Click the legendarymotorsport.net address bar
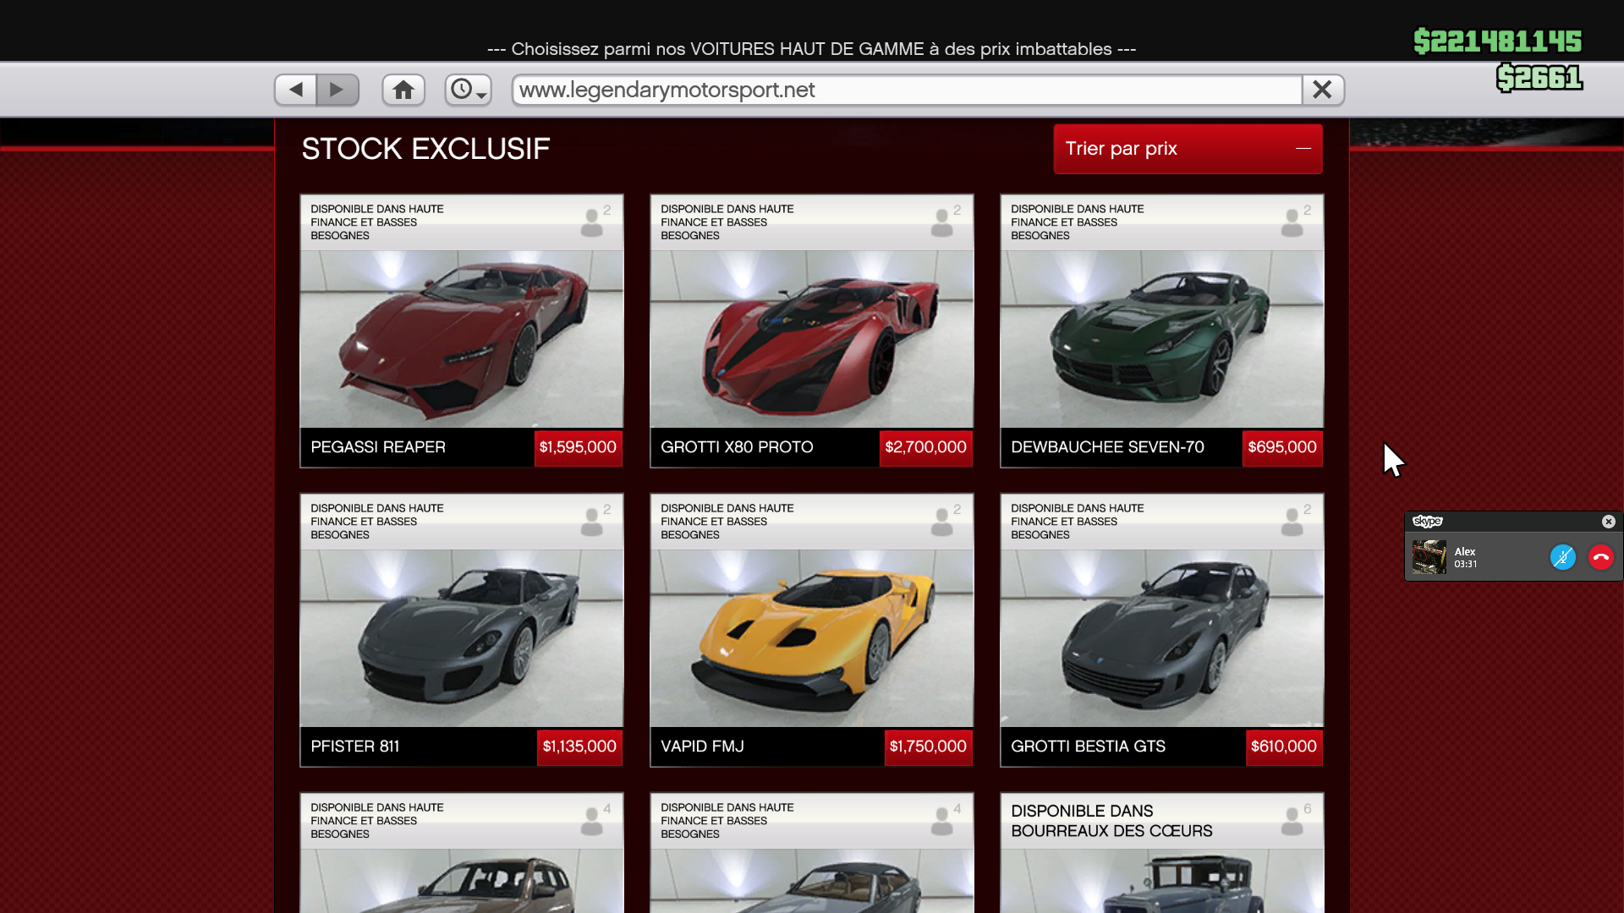 point(905,90)
